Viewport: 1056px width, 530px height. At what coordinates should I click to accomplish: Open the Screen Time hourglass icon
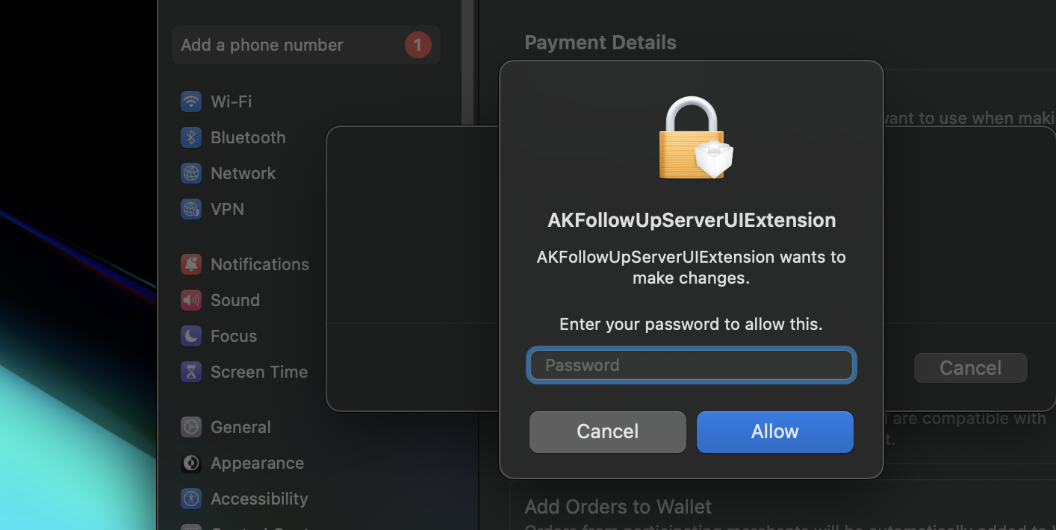pyautogui.click(x=191, y=372)
